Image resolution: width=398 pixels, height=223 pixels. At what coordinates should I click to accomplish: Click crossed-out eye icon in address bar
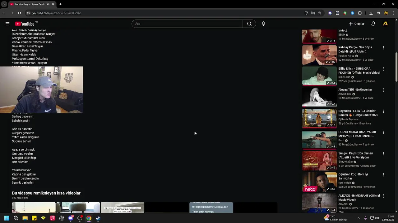(313, 13)
